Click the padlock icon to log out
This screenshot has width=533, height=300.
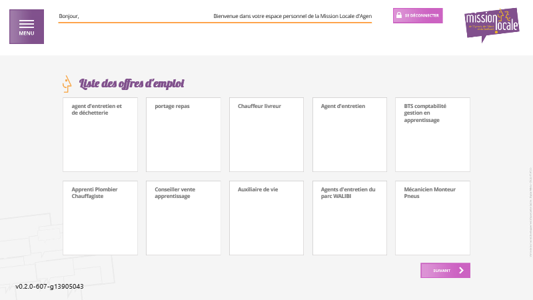(398, 15)
